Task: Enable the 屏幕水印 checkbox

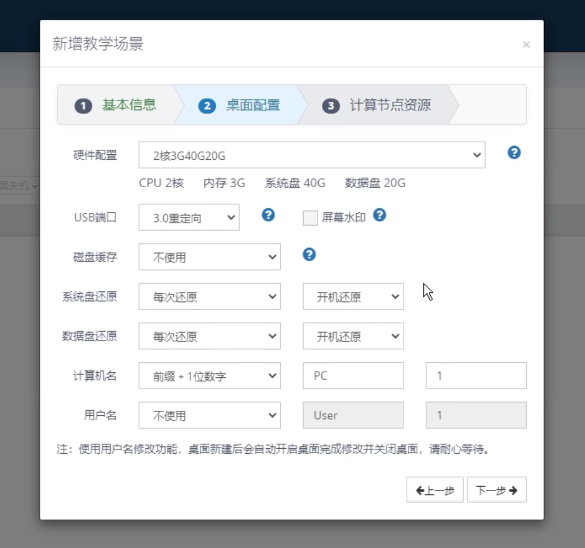Action: point(310,218)
